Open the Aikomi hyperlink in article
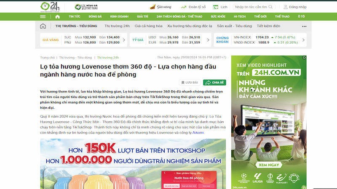This screenshot has width=337, height=189. tap(198, 133)
